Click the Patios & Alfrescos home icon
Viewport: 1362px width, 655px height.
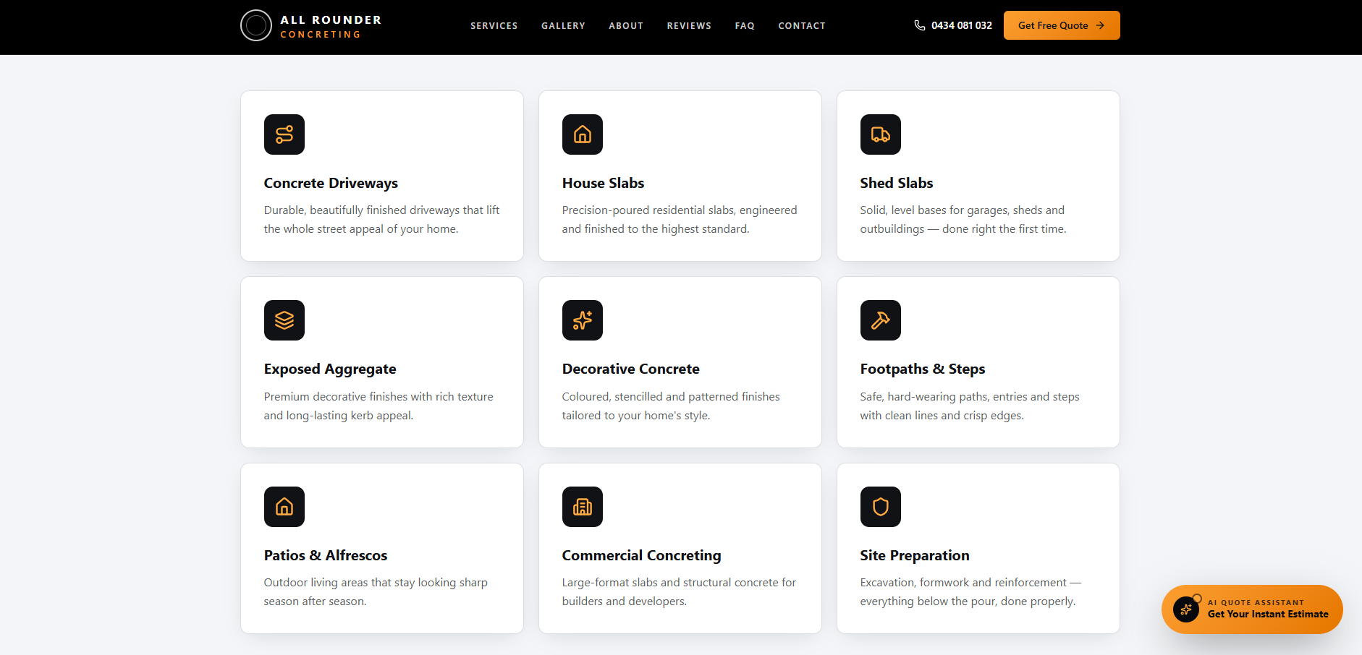(x=284, y=507)
